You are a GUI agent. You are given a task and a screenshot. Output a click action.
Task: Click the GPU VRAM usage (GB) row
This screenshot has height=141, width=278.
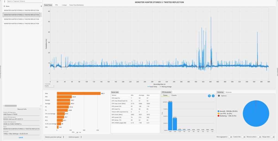click(x=135, y=123)
